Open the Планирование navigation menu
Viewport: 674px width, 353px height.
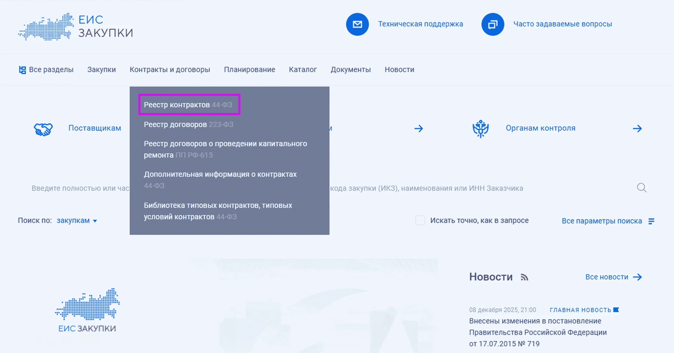tap(249, 70)
